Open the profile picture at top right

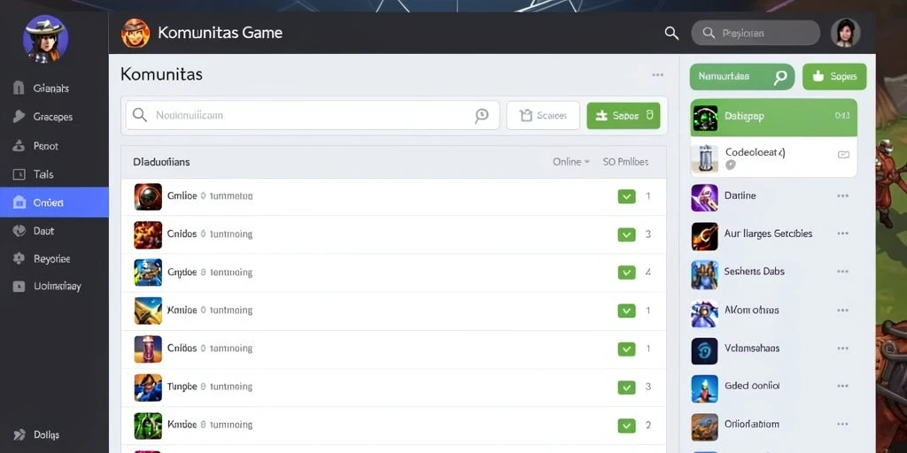click(846, 33)
